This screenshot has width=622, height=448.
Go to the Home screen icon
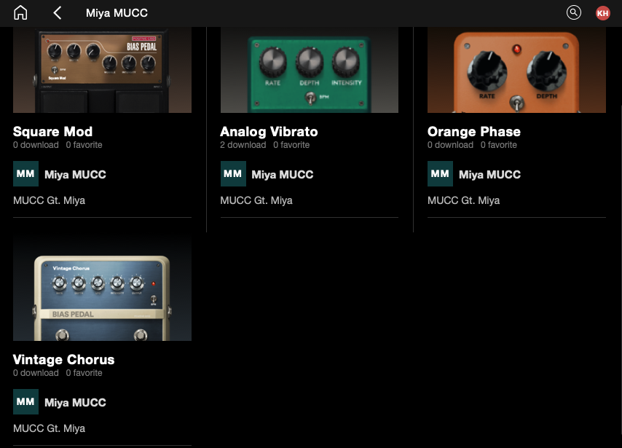coord(20,12)
